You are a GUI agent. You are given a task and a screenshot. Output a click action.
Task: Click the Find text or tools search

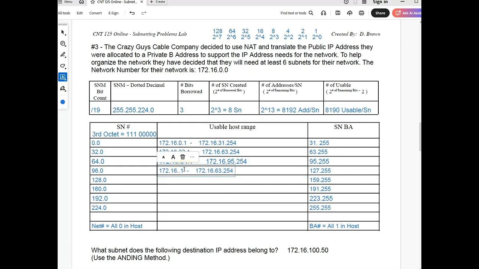coord(297,13)
